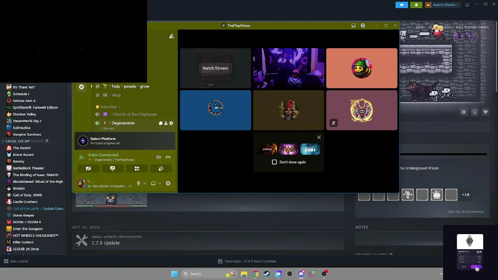
Task: Click the Windows taskbar search box
Action: coord(209,274)
